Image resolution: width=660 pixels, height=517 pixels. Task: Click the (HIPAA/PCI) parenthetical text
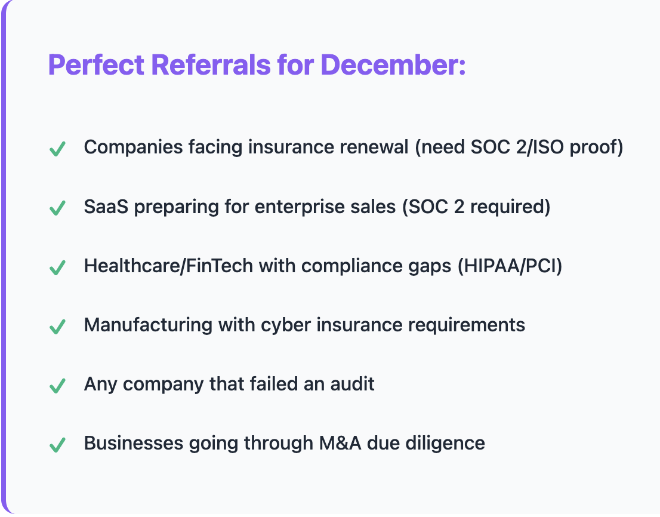pos(510,266)
